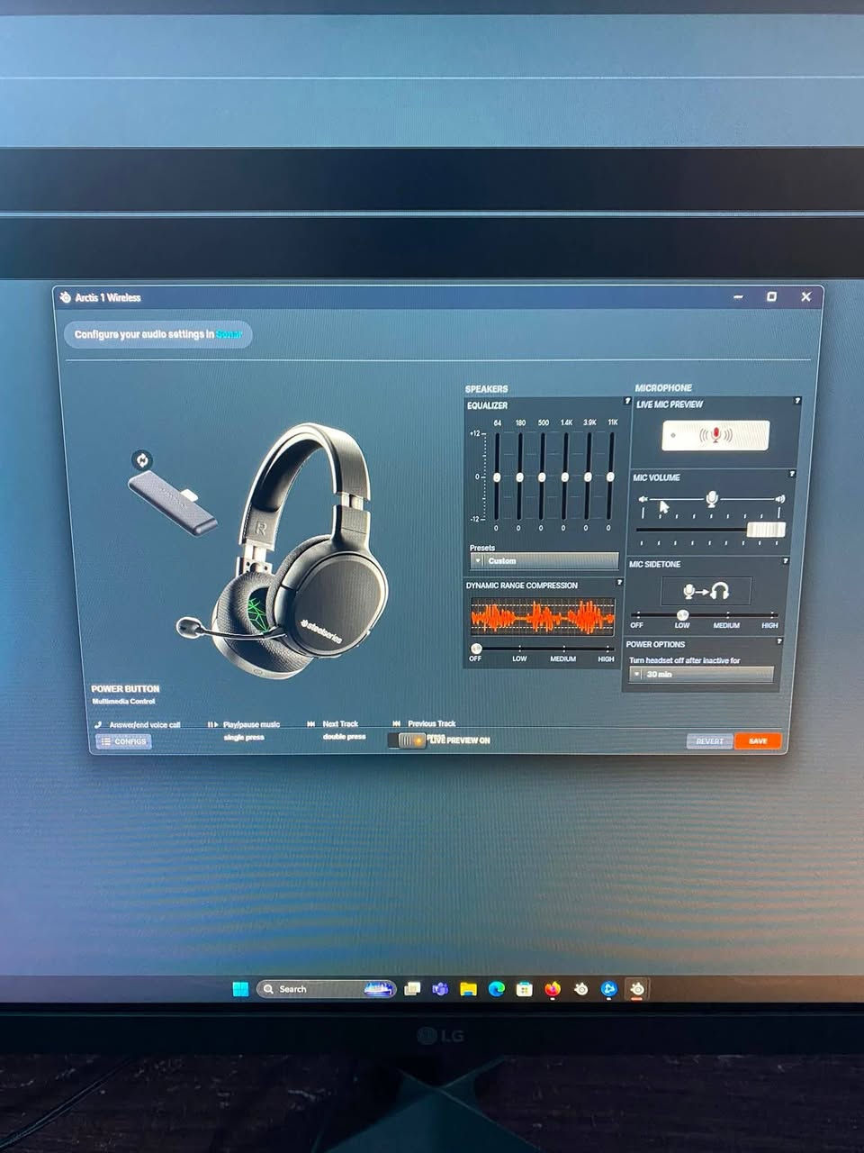The image size is (864, 1153).
Task: Open Microsoft Edge from taskbar
Action: (496, 989)
